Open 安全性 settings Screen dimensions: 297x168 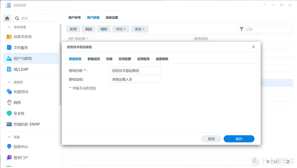(x=20, y=113)
